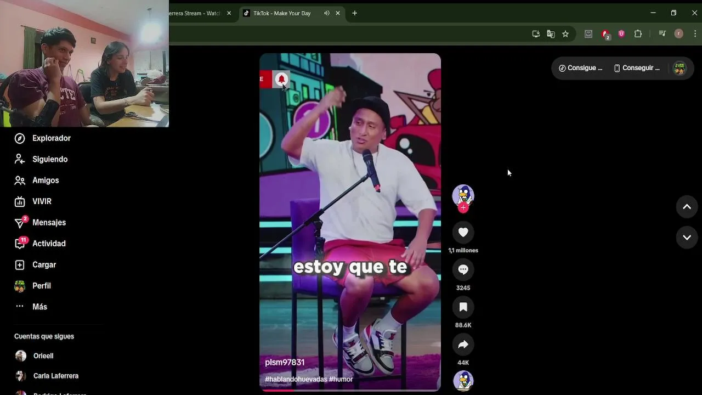Open creator avatar above like button
The image size is (702, 395).
tap(463, 195)
